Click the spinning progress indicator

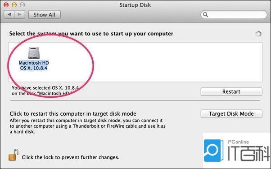point(258,34)
